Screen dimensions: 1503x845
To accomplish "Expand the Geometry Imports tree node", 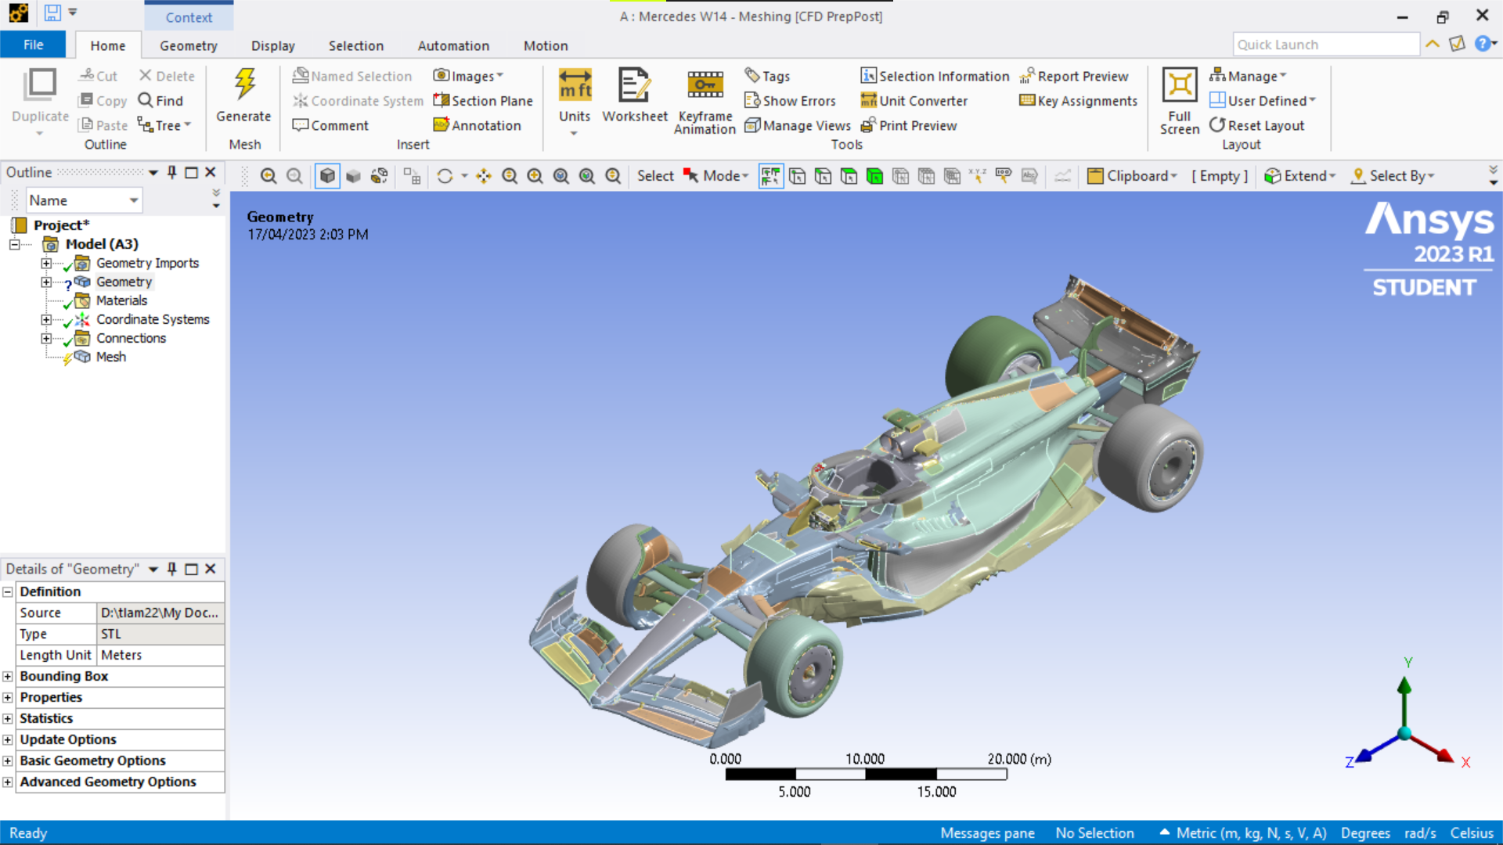I will [x=46, y=264].
